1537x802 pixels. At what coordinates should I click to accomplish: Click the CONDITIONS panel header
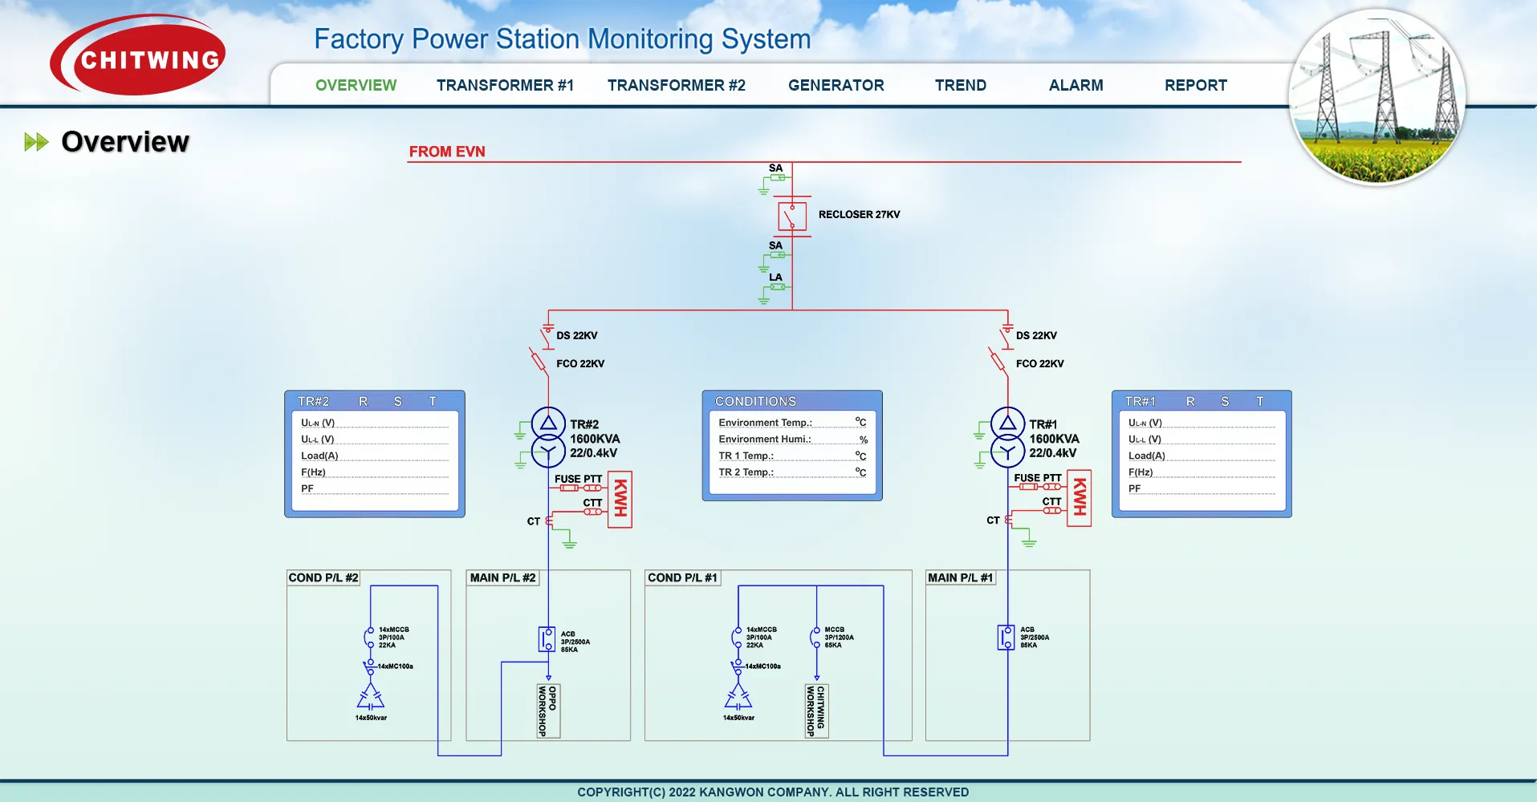pyautogui.click(x=755, y=401)
